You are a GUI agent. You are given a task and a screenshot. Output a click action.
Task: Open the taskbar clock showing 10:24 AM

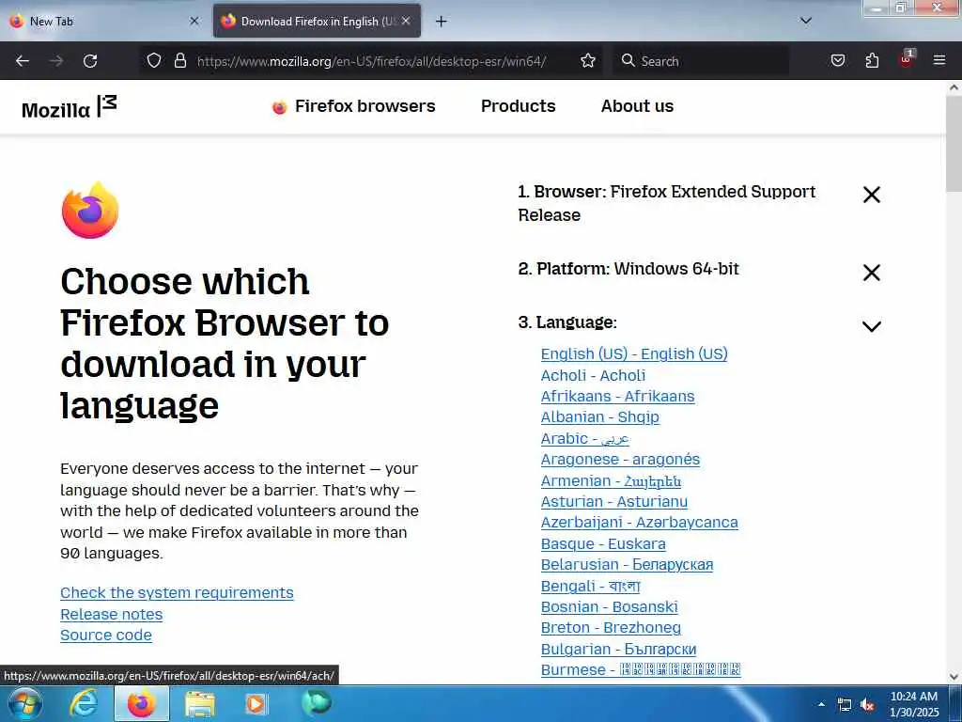coord(914,704)
